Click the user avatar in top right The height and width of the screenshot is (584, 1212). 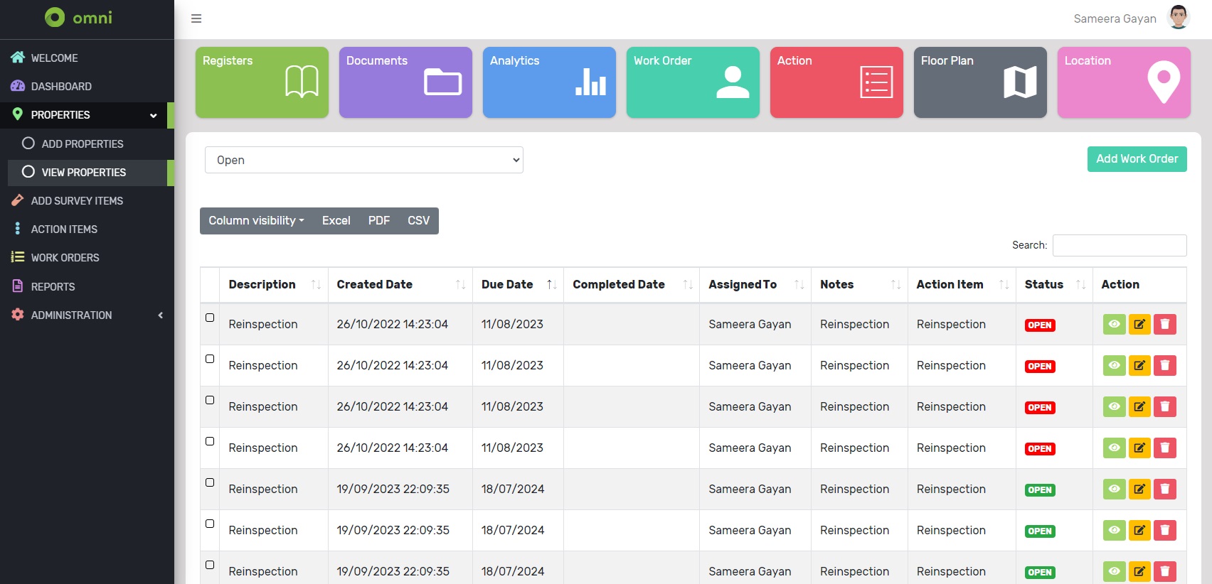coord(1178,18)
